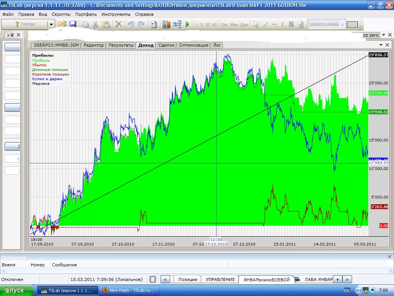This screenshot has height=296, width=394.
Task: Expand the SBERP03:ММВБ instrument combo box
Action: 342,24
